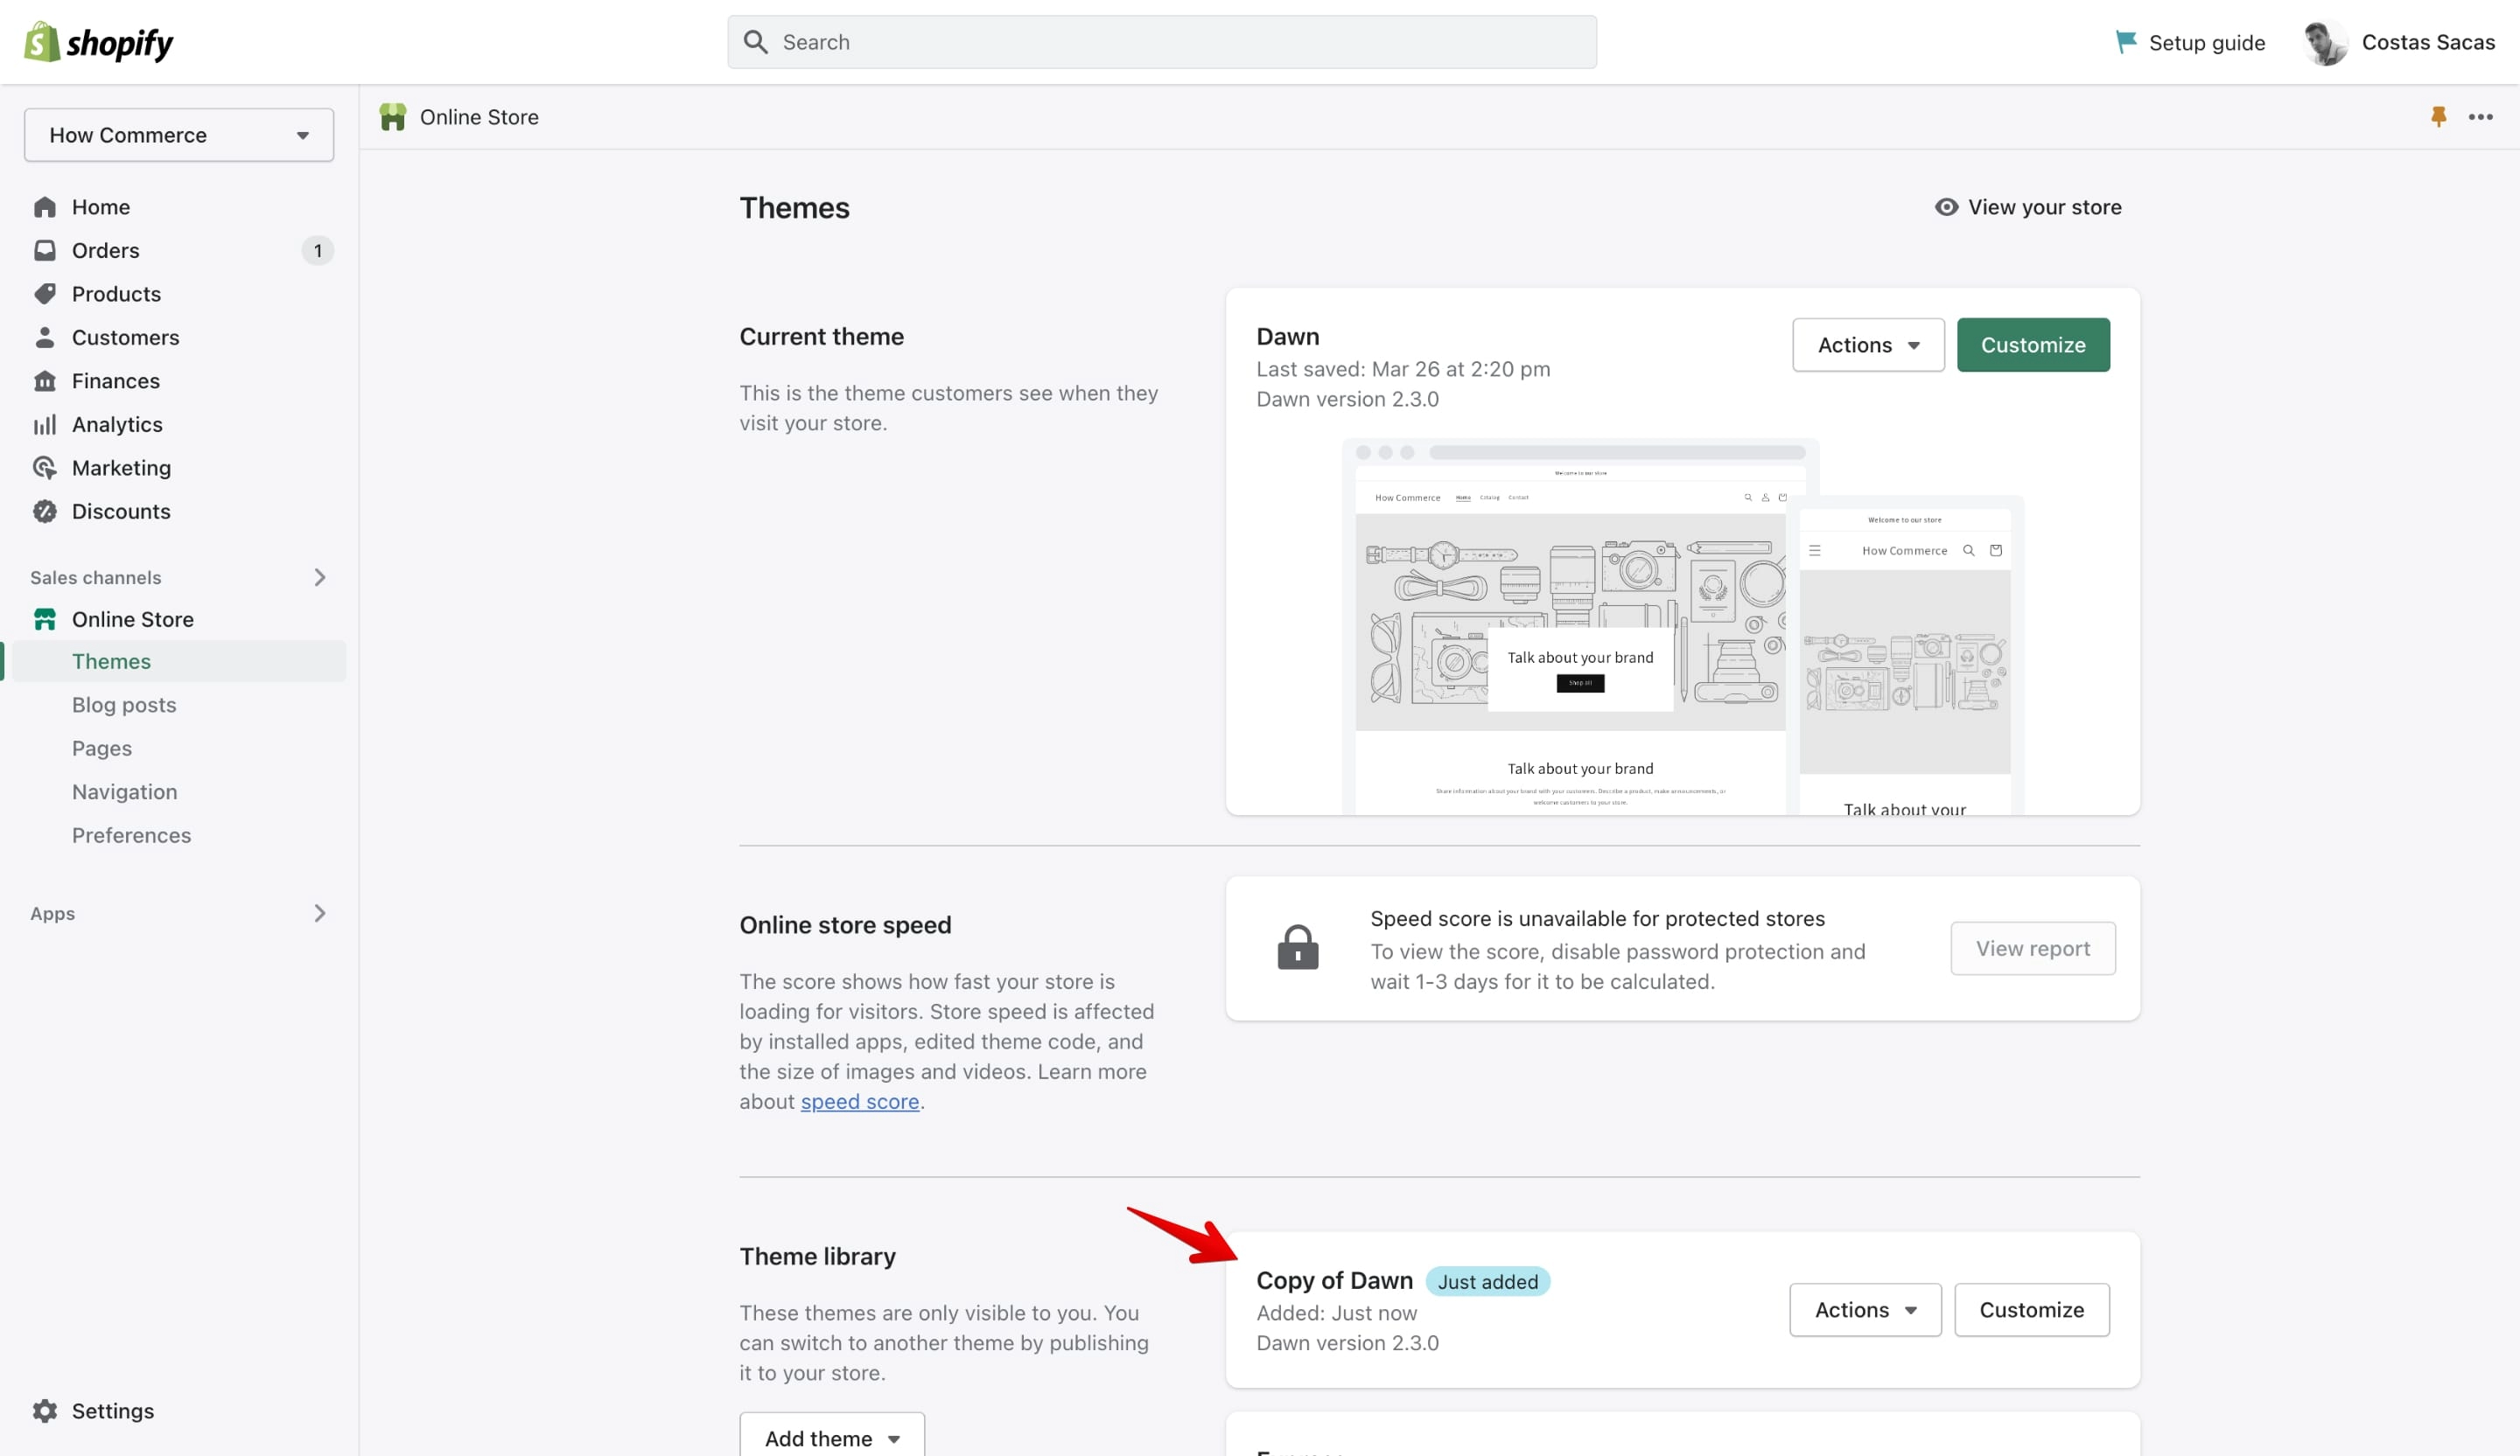Click into the Search field
This screenshot has width=2520, height=1456.
pos(1162,42)
